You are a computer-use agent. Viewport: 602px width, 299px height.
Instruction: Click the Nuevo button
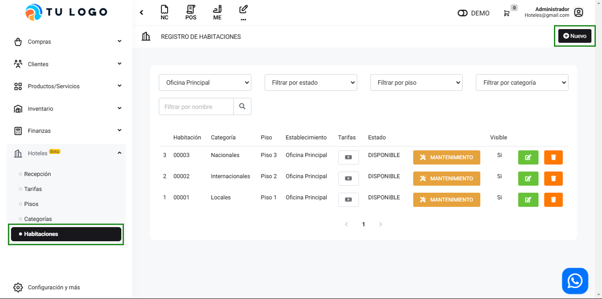tap(575, 36)
